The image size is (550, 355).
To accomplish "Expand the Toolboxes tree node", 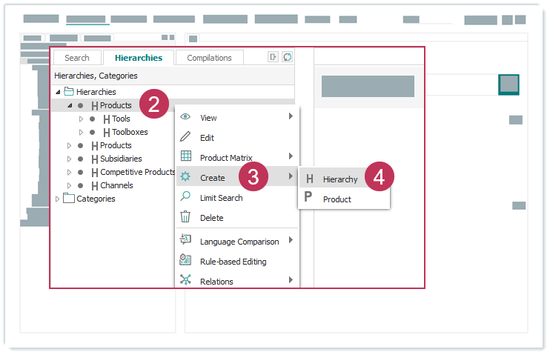I will pos(82,132).
